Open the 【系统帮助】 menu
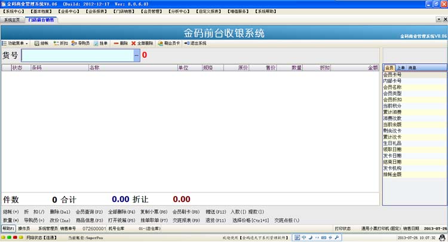Image resolution: width=448 pixels, height=242 pixels. point(266,11)
